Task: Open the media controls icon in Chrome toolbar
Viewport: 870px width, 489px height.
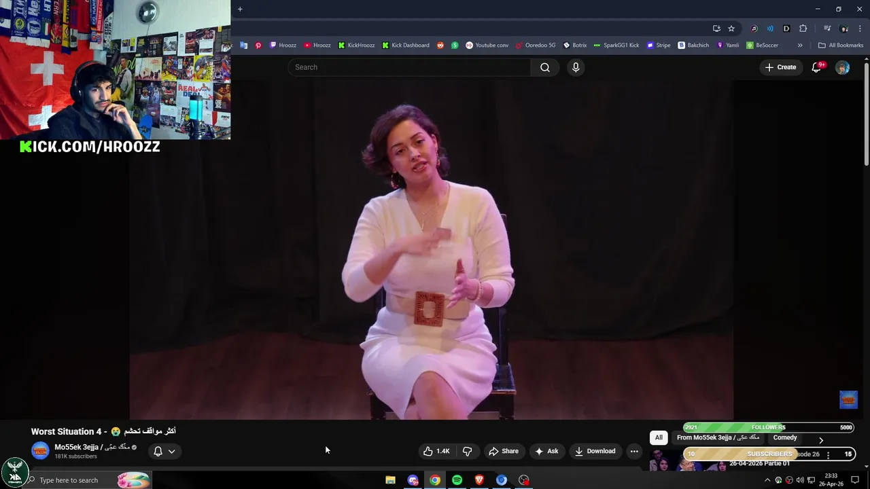Action: coord(827,29)
